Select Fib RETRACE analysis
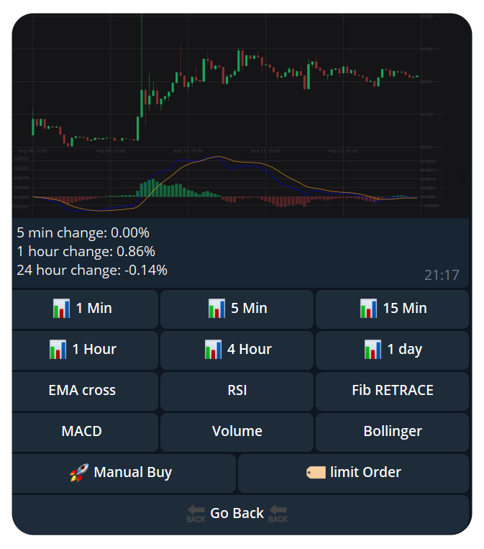Image resolution: width=484 pixels, height=549 pixels. (392, 391)
